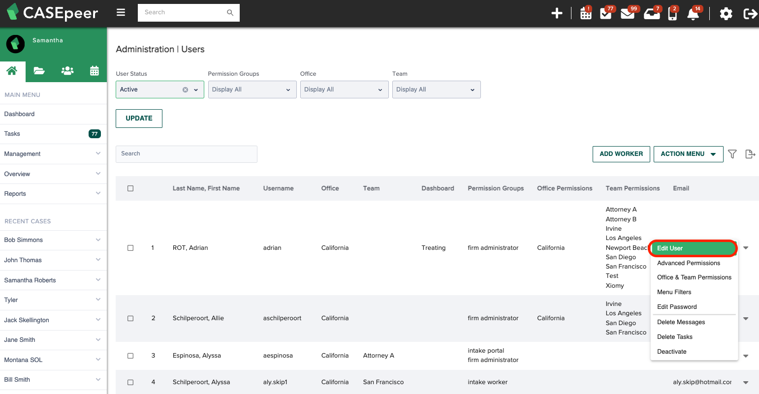
Task: Click the Update button
Action: pyautogui.click(x=139, y=118)
